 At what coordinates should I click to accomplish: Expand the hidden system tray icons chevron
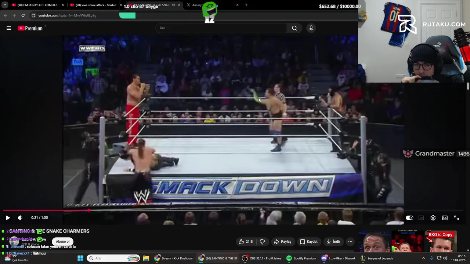click(x=424, y=258)
